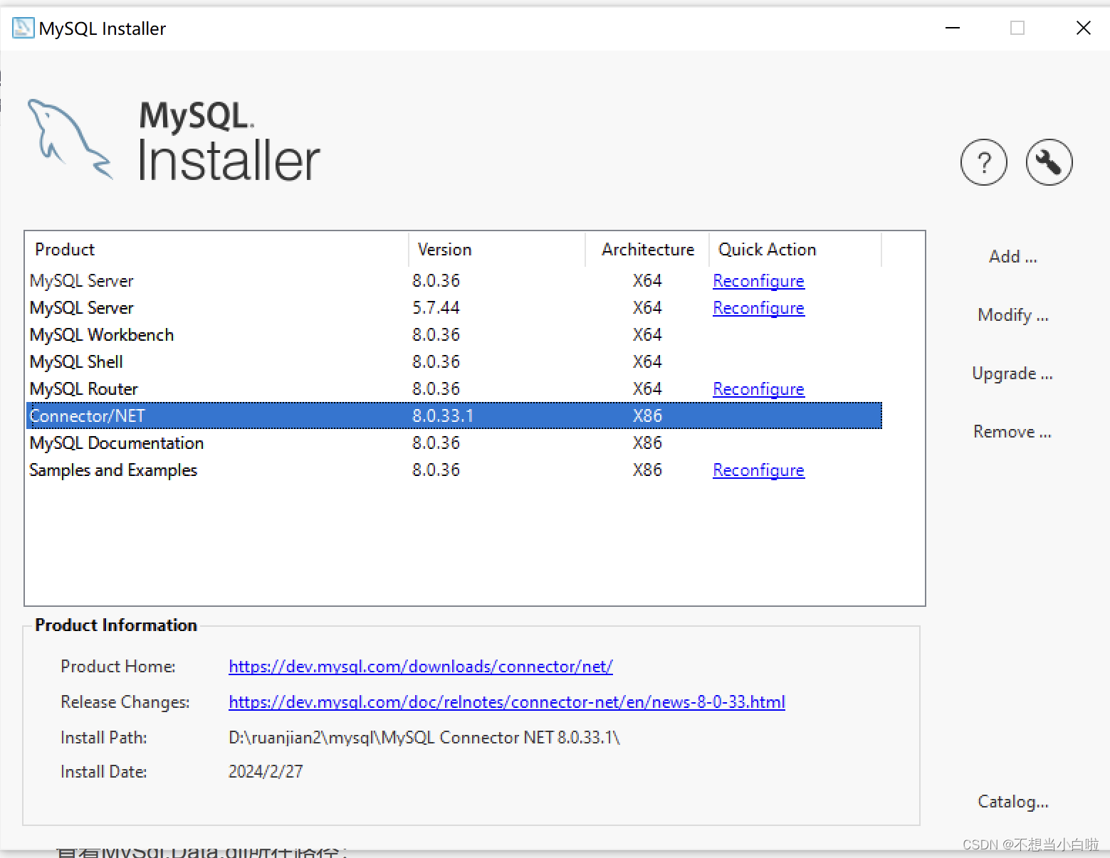Reconfigure MySQL Server 5.7.44
Image resolution: width=1110 pixels, height=858 pixels.
click(x=758, y=307)
